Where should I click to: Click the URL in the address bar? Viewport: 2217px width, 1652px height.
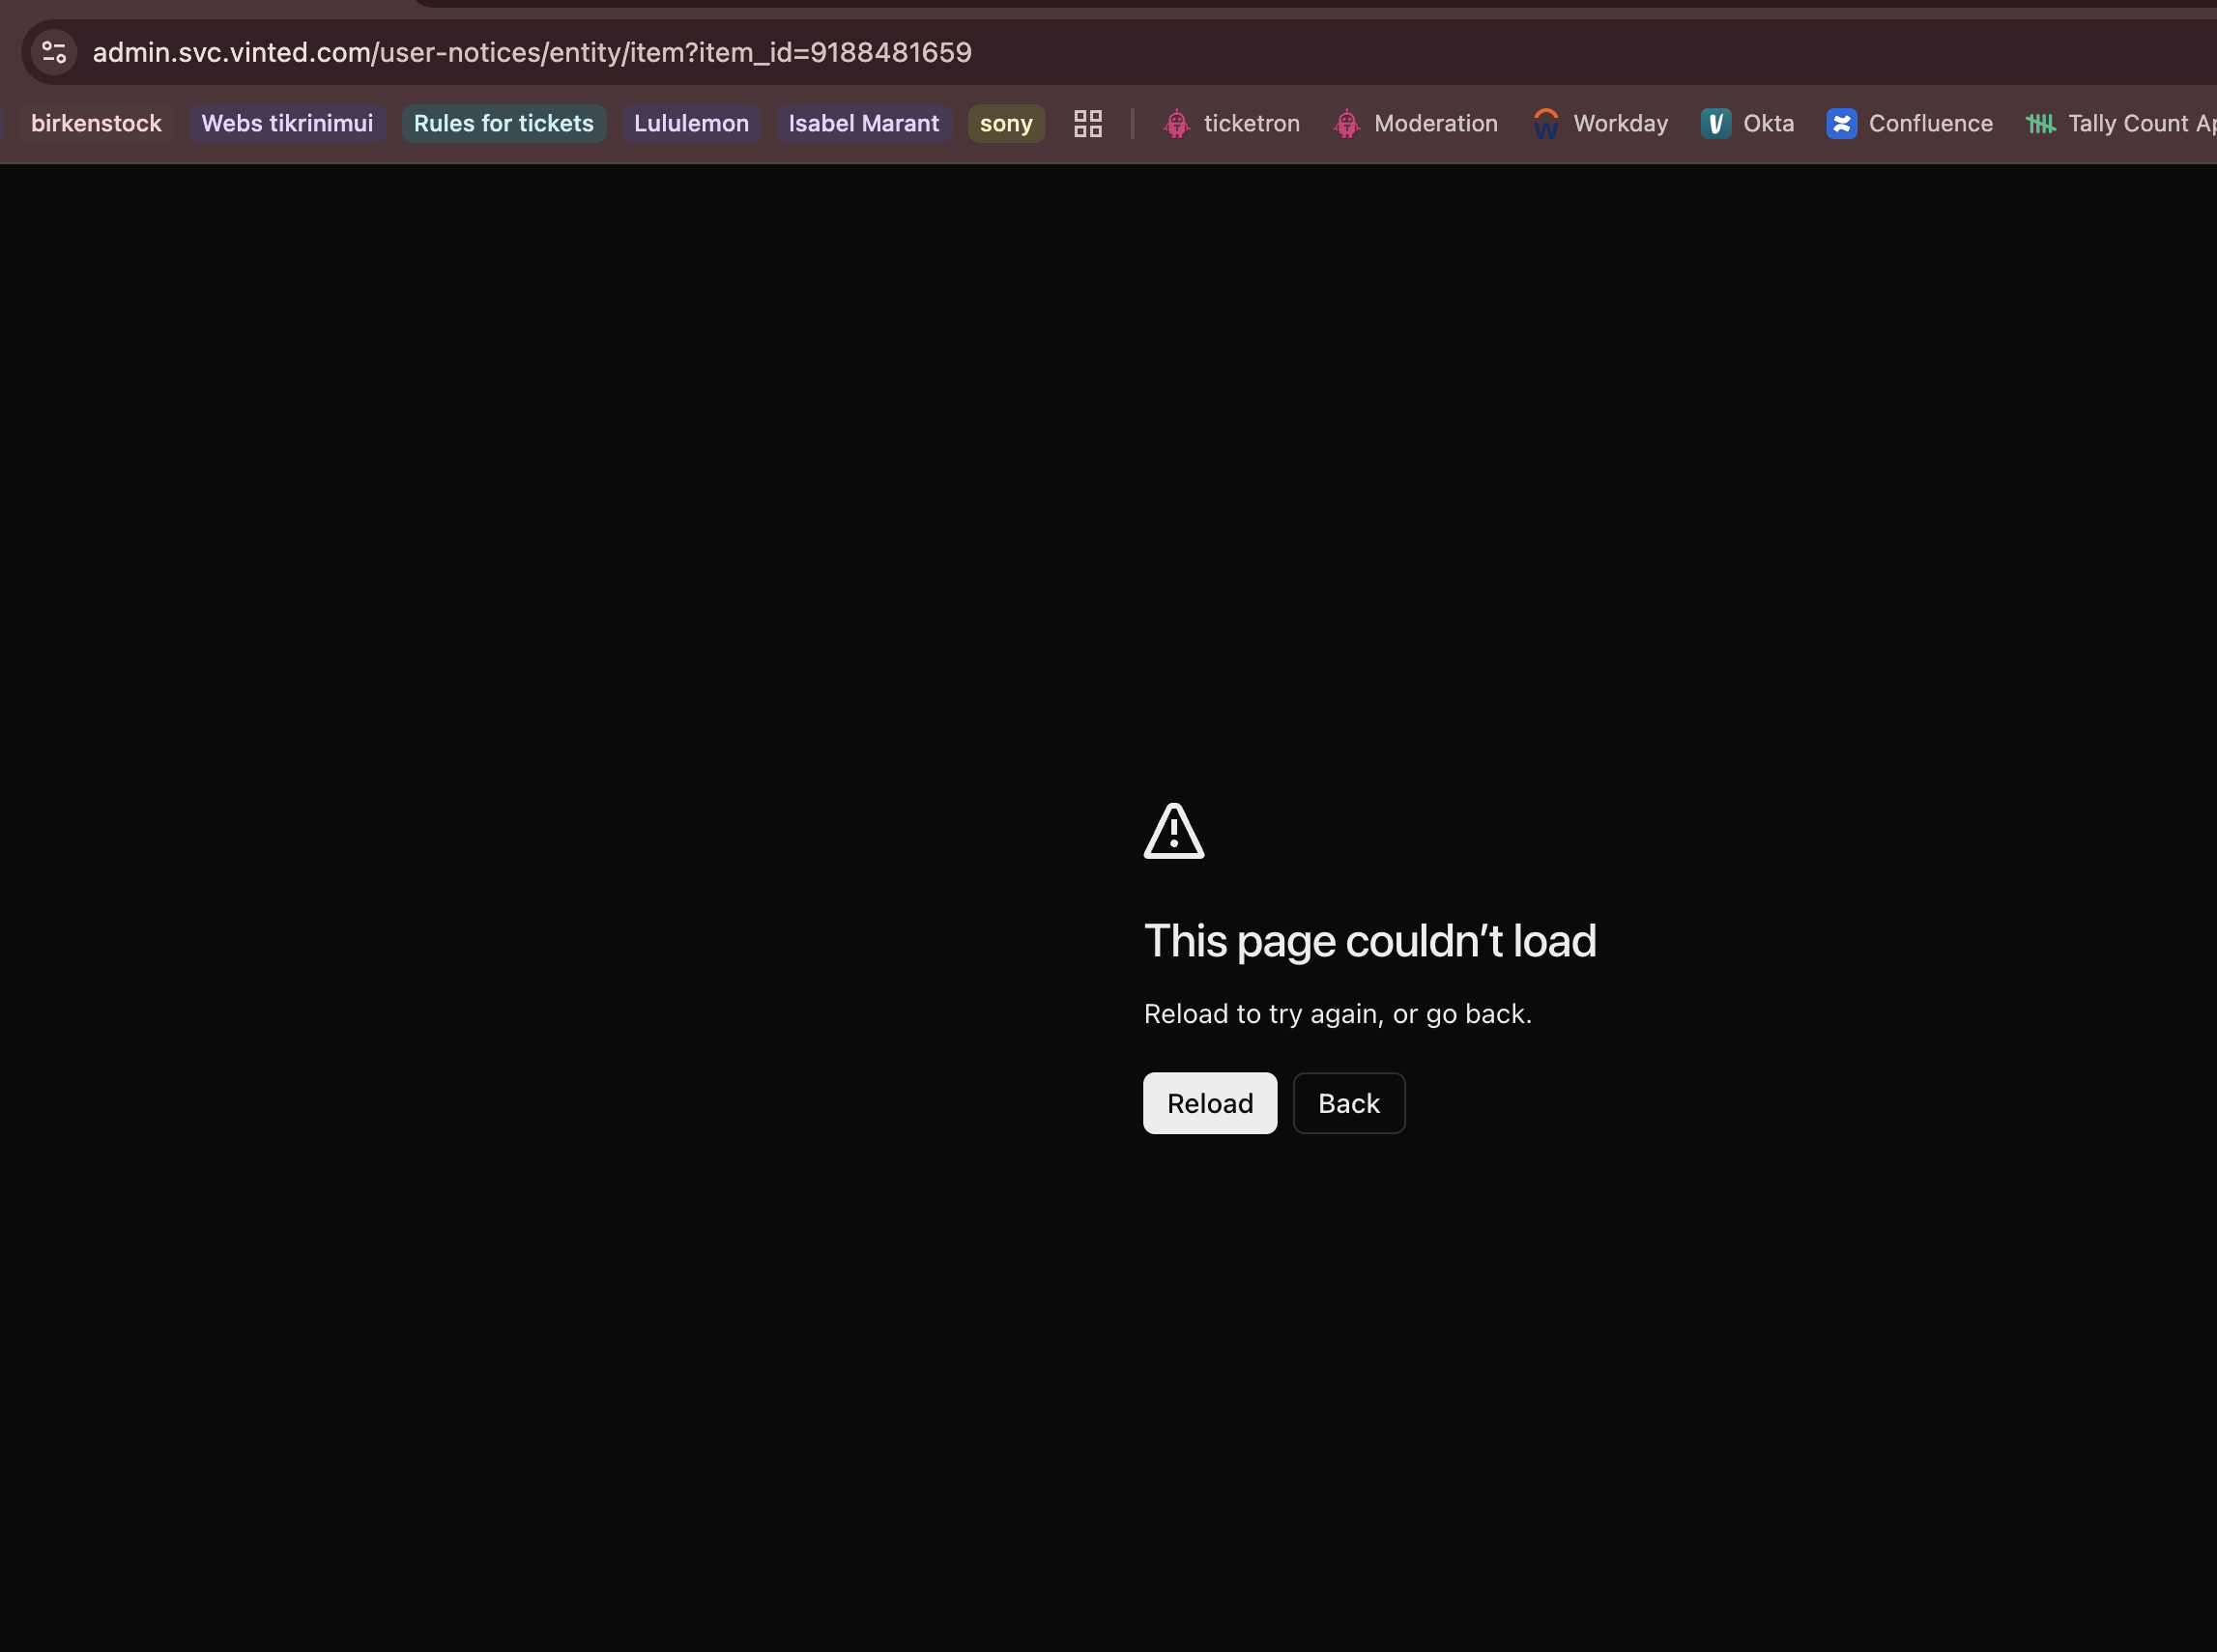point(533,52)
